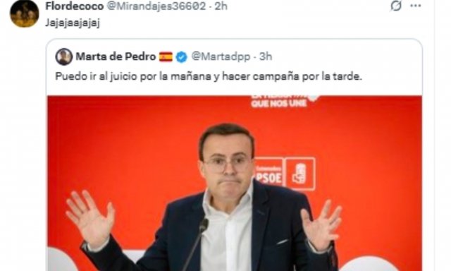
Task: Open Flordecoco's profile picture
Action: [25, 14]
